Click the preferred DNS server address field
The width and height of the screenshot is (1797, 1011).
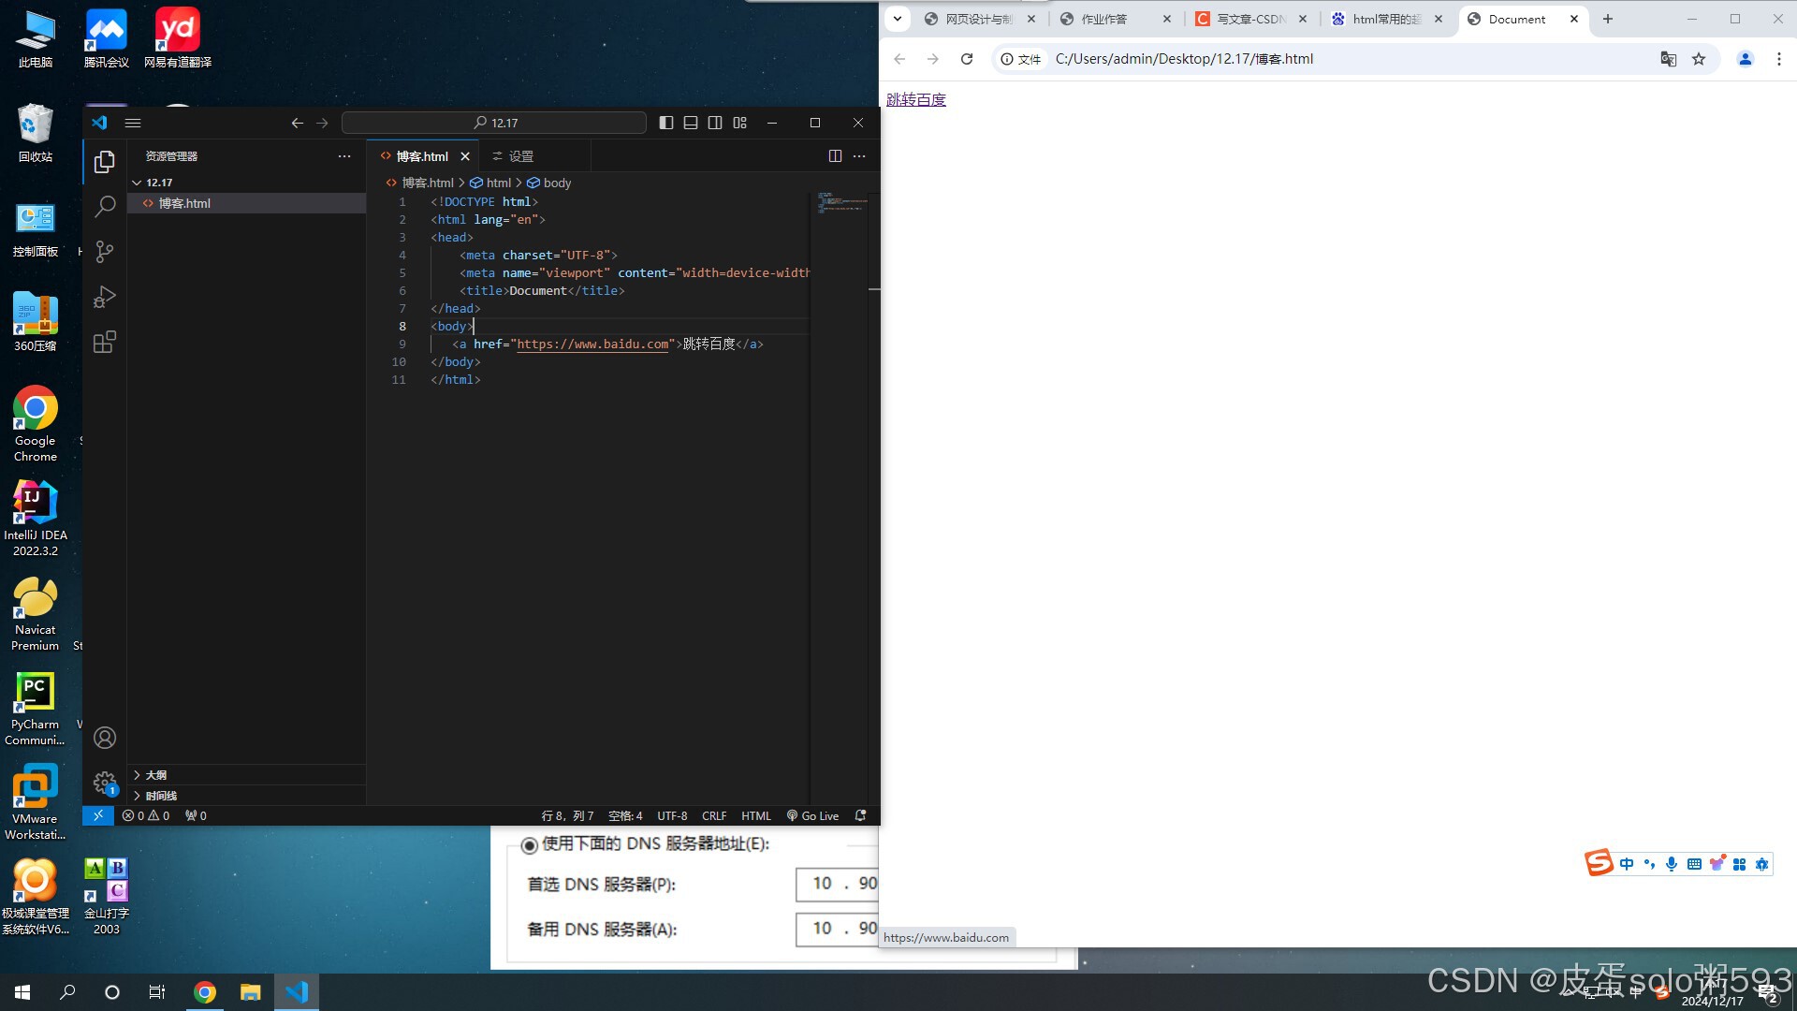tap(838, 884)
